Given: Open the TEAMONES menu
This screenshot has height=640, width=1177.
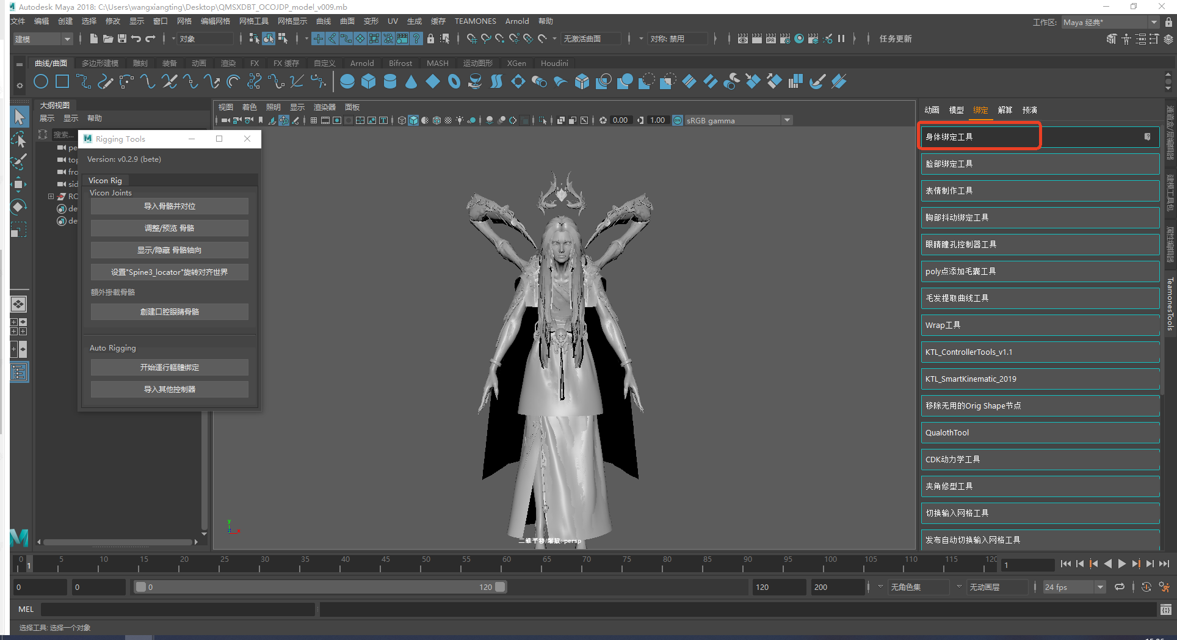Looking at the screenshot, I should (x=475, y=21).
